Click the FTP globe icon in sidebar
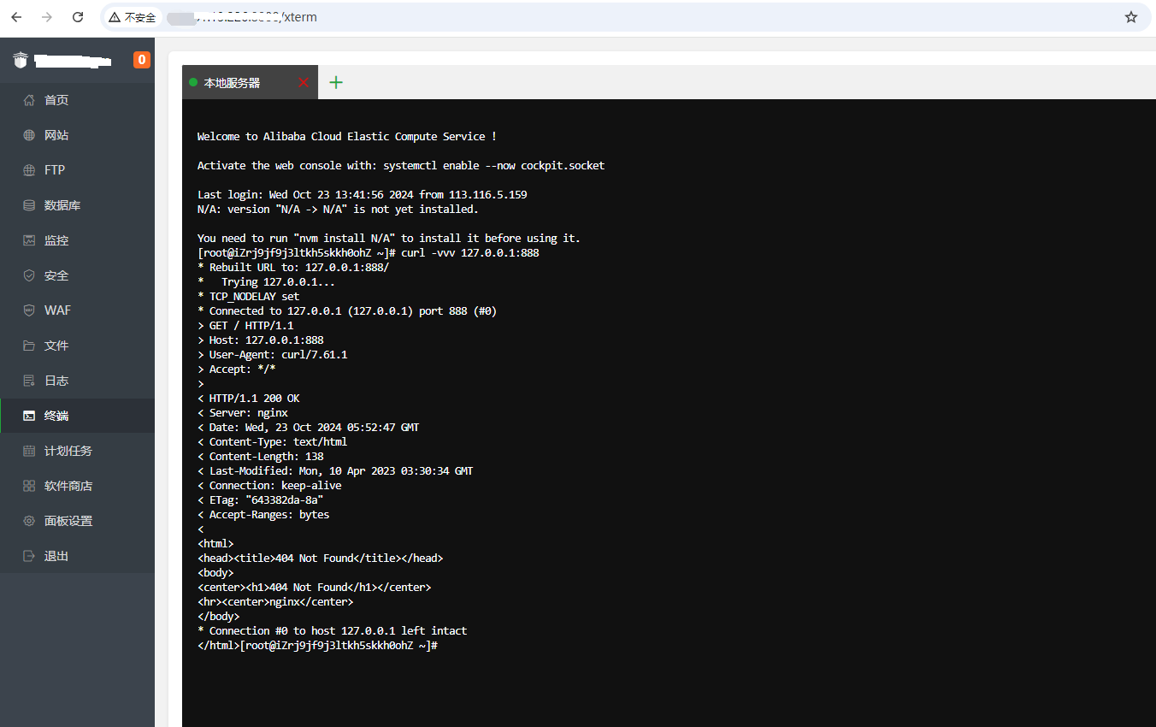1156x727 pixels. pyautogui.click(x=29, y=170)
